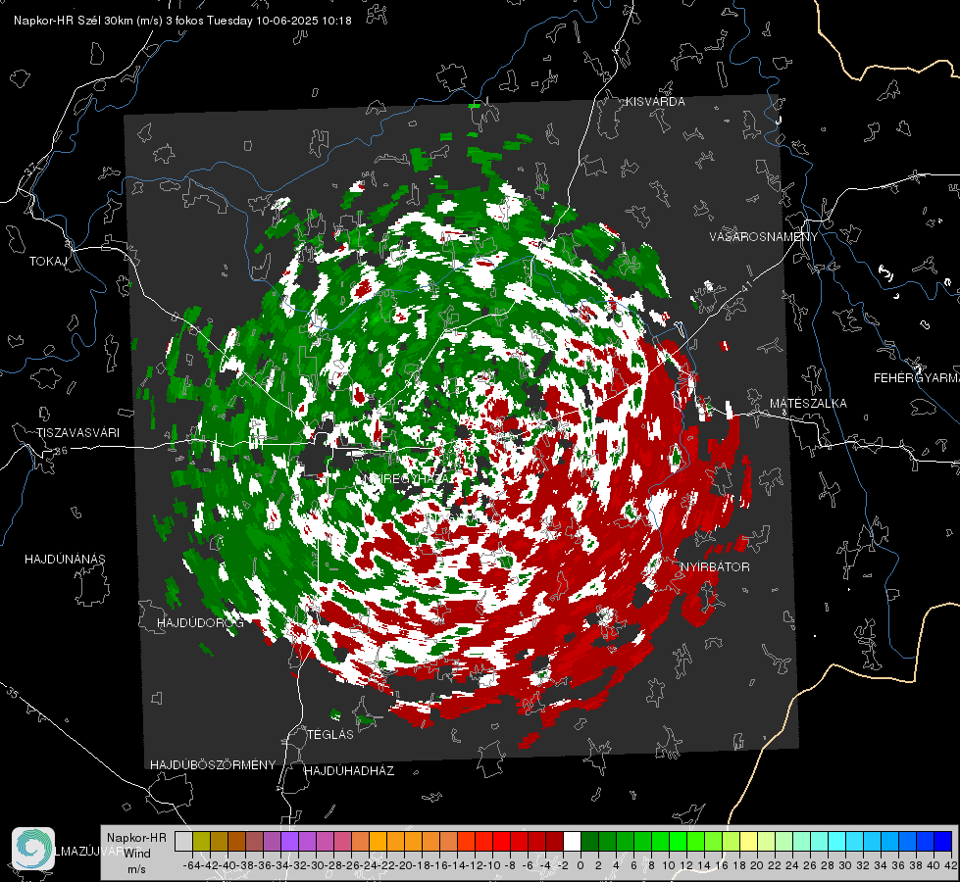
Task: Click the HAJDÚDOROG city label
Action: tap(200, 622)
